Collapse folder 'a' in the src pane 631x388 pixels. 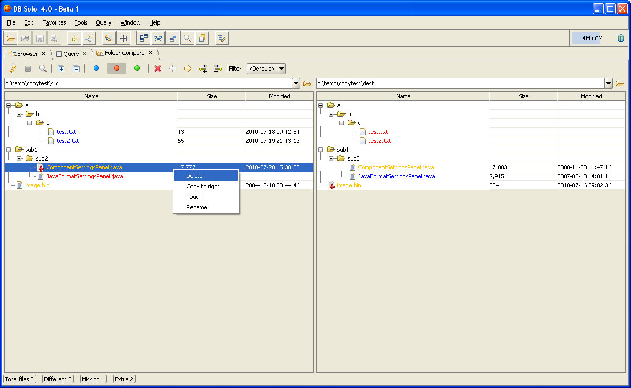8,105
